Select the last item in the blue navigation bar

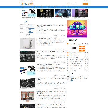pos(67,7)
